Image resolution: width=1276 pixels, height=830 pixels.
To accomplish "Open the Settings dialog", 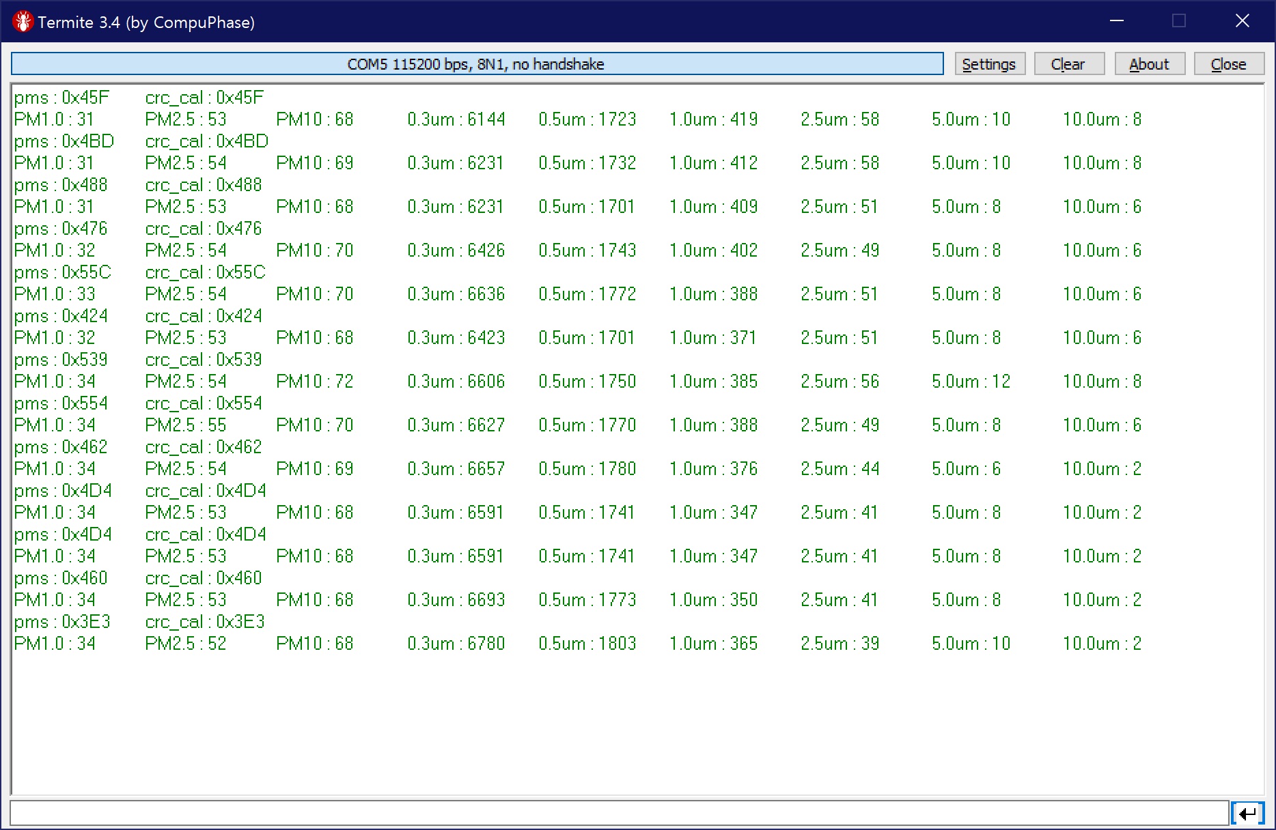I will pos(989,64).
